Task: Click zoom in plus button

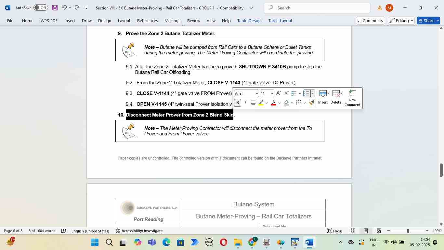Action: 427,231
